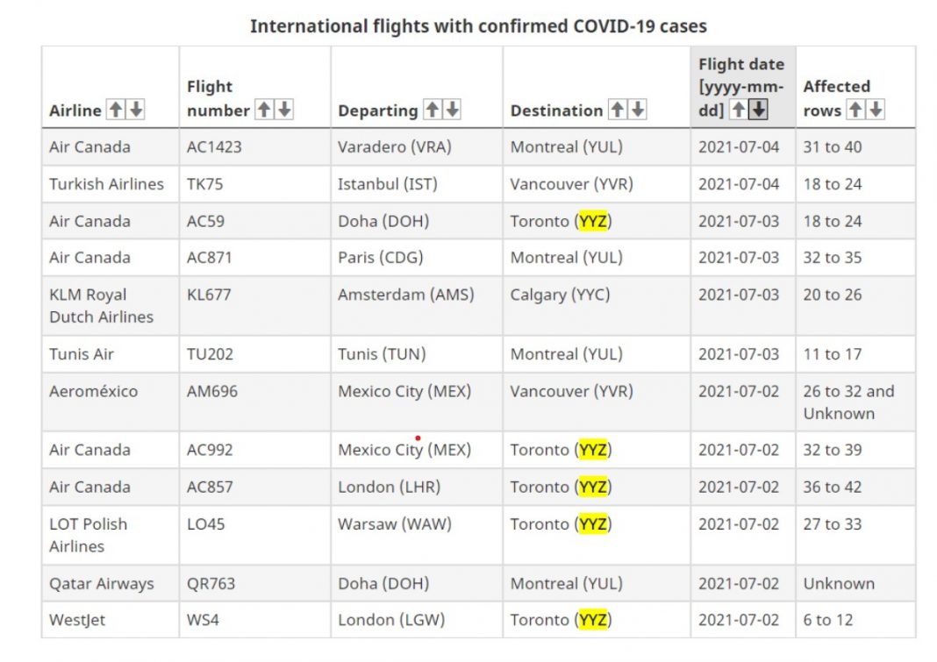
Task: Sort Departing column ascending arrow
Action: [432, 110]
